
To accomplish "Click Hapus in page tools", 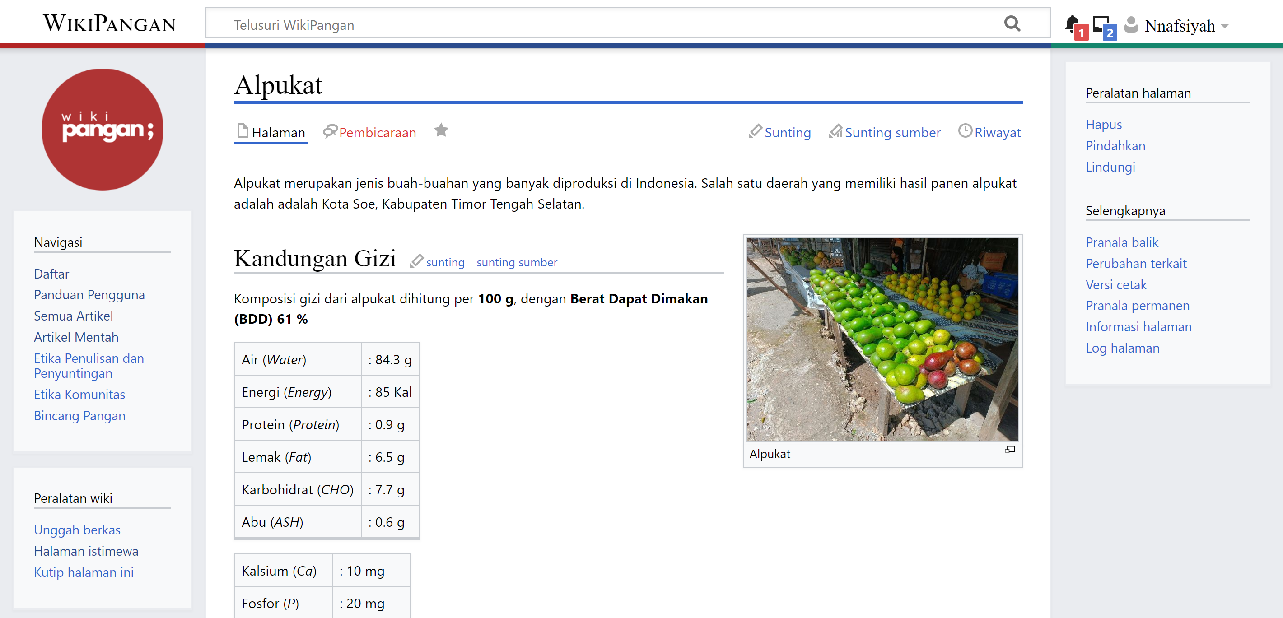I will coord(1103,125).
